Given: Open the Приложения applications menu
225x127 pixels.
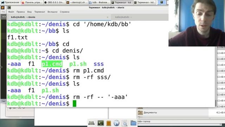Looking at the screenshot, I should (10, 2).
